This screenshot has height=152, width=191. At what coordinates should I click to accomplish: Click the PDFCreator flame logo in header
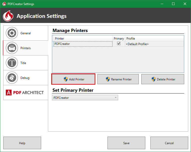coord(8,16)
